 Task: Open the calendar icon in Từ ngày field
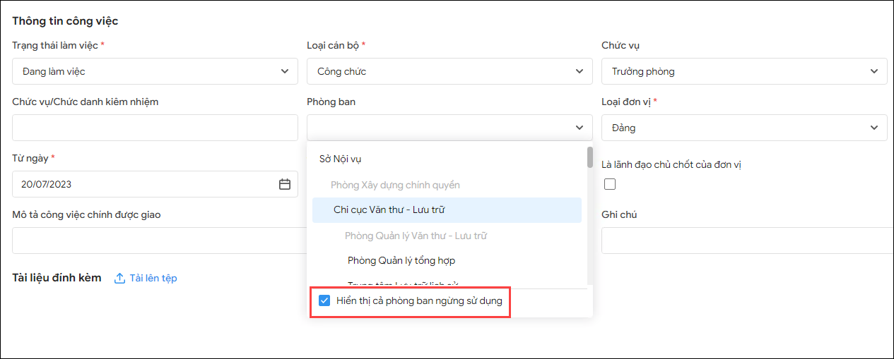285,184
